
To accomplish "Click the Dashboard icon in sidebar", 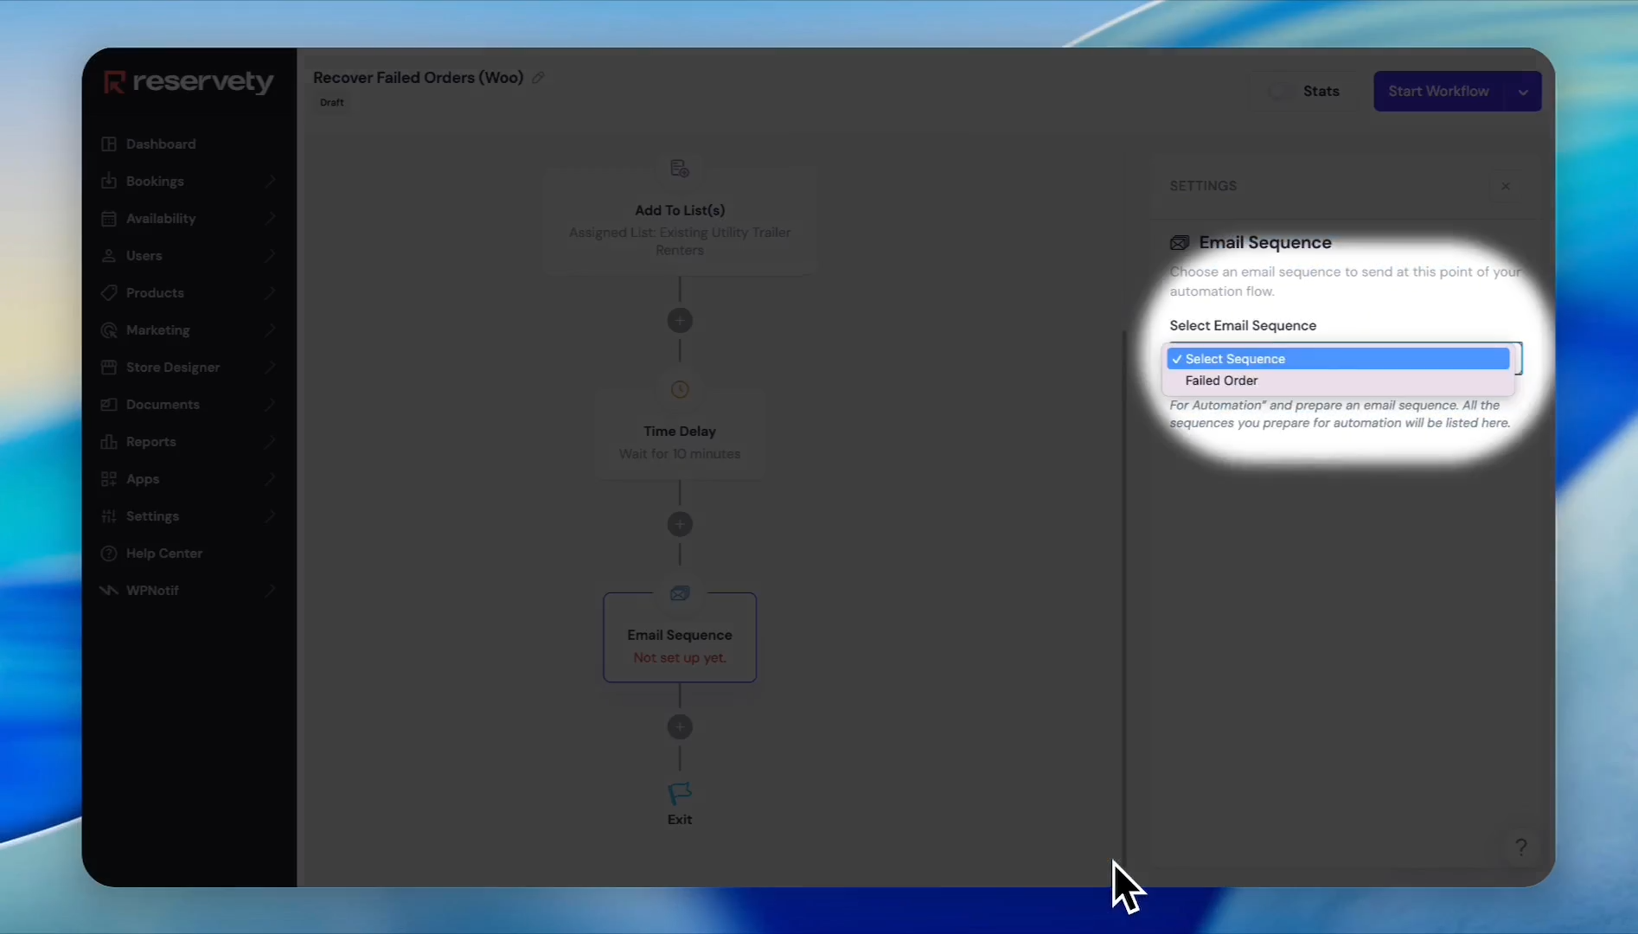I will pos(109,144).
